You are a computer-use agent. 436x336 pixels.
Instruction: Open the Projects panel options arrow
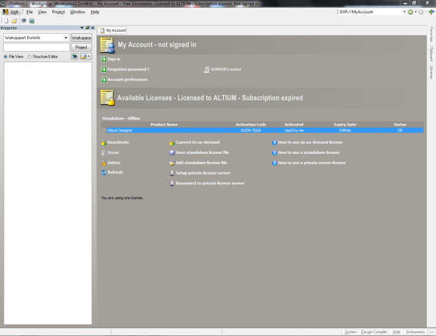point(82,28)
